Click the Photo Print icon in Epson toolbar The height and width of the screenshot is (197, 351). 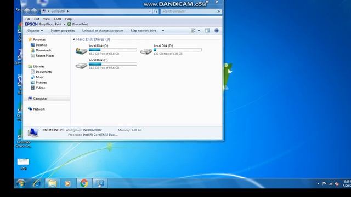click(70, 24)
